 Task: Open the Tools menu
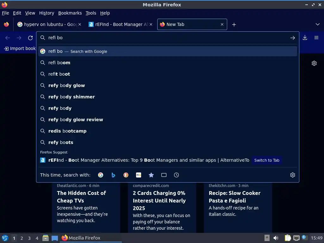tap(91, 13)
